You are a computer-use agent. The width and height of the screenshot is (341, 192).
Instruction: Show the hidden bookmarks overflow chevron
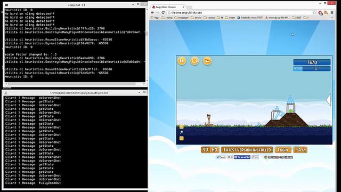(x=332, y=18)
